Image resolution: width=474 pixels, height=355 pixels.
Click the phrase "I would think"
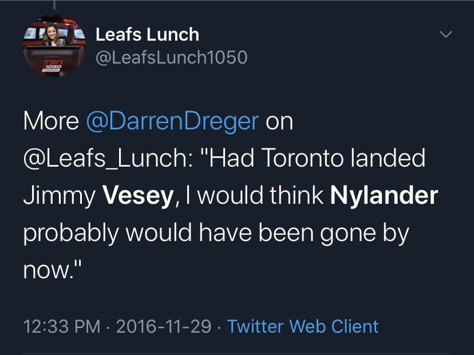click(x=254, y=196)
